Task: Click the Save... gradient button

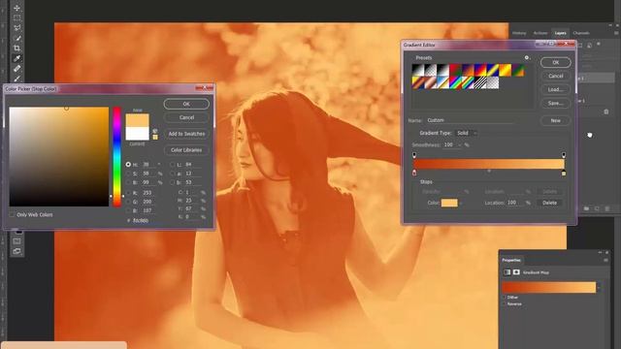Action: [556, 104]
